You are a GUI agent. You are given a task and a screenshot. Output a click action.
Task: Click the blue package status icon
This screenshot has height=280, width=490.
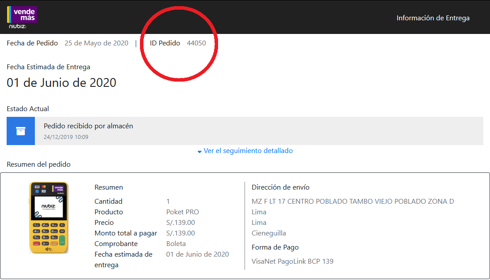click(20, 131)
